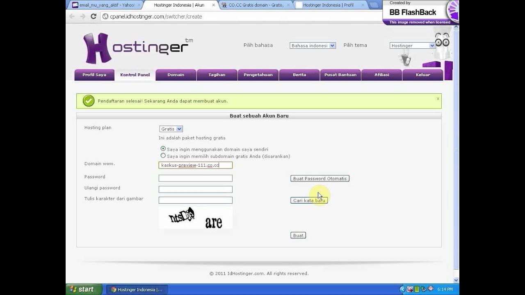The image size is (525, 295).
Task: Click the green checkmark success icon
Action: click(89, 101)
